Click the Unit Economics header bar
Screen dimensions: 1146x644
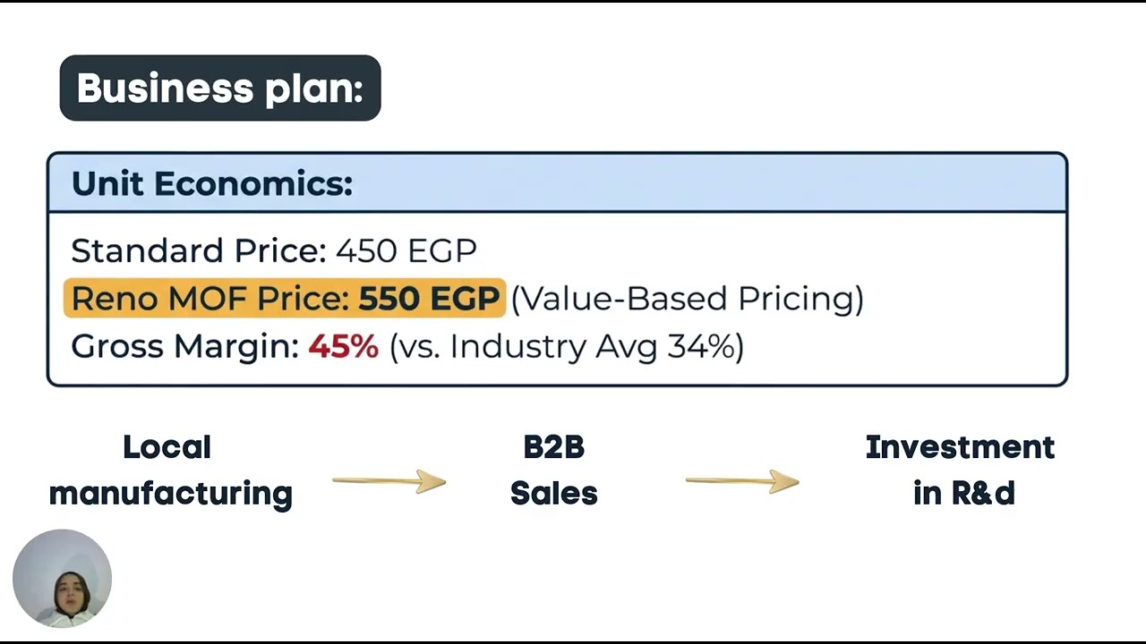[557, 183]
